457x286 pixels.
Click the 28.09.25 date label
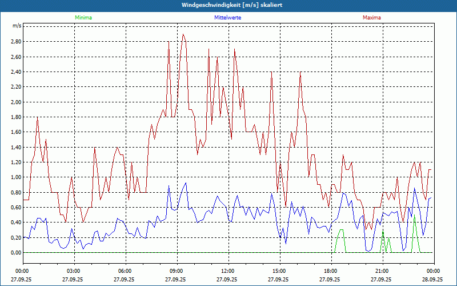point(432,280)
